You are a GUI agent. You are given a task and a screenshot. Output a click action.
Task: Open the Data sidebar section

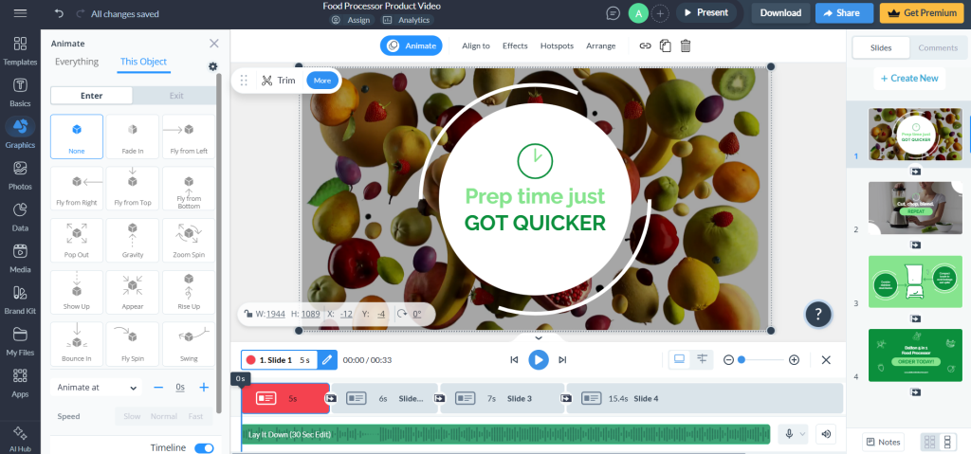tap(20, 217)
